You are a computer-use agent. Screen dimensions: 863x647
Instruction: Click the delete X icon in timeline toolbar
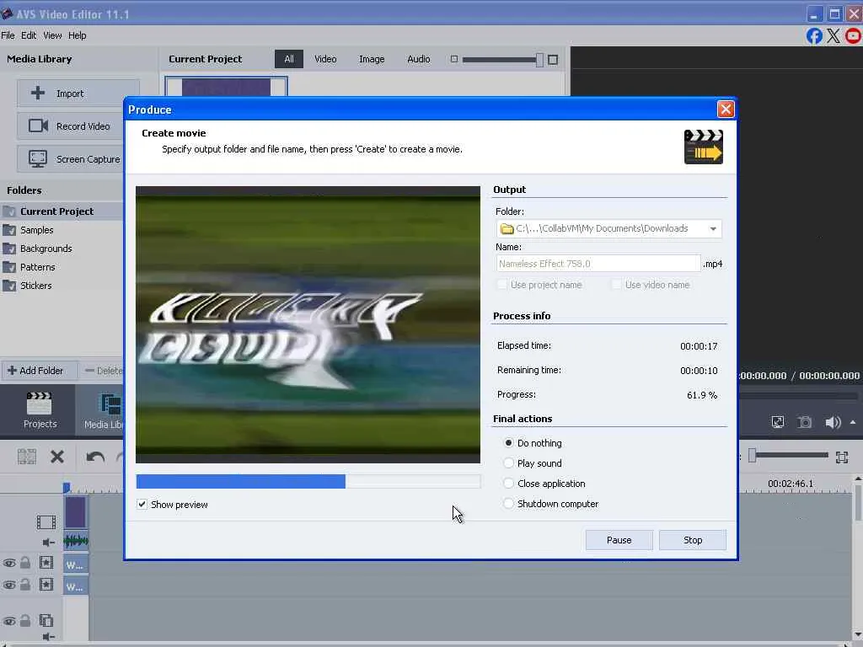(57, 457)
